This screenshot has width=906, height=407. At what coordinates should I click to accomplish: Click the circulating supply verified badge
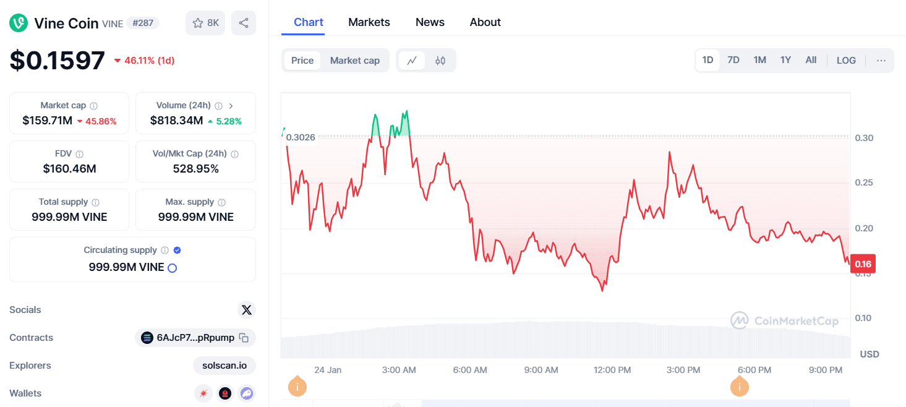[177, 251]
